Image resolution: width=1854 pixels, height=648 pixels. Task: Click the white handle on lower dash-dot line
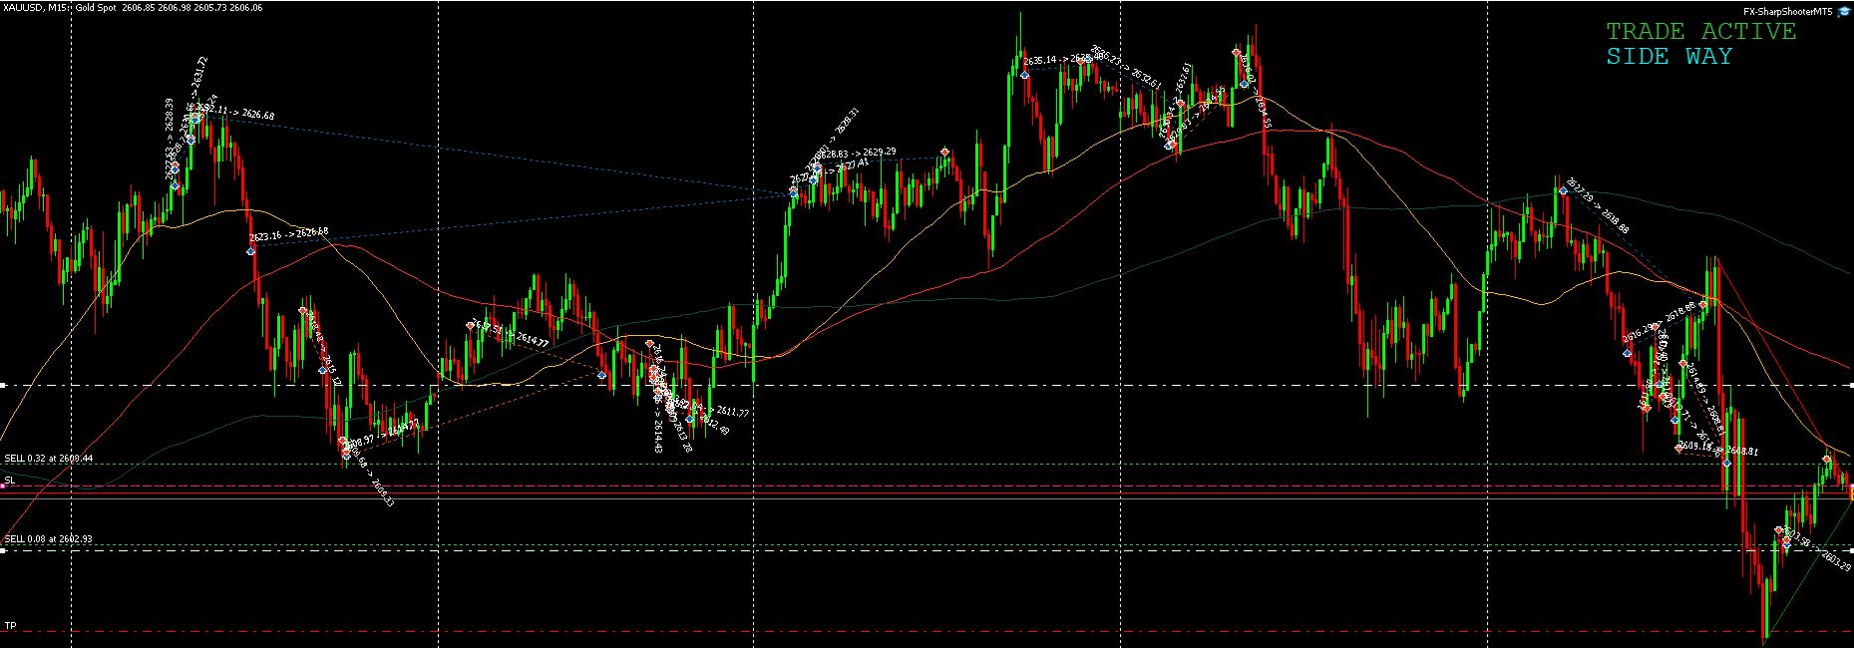pos(3,550)
